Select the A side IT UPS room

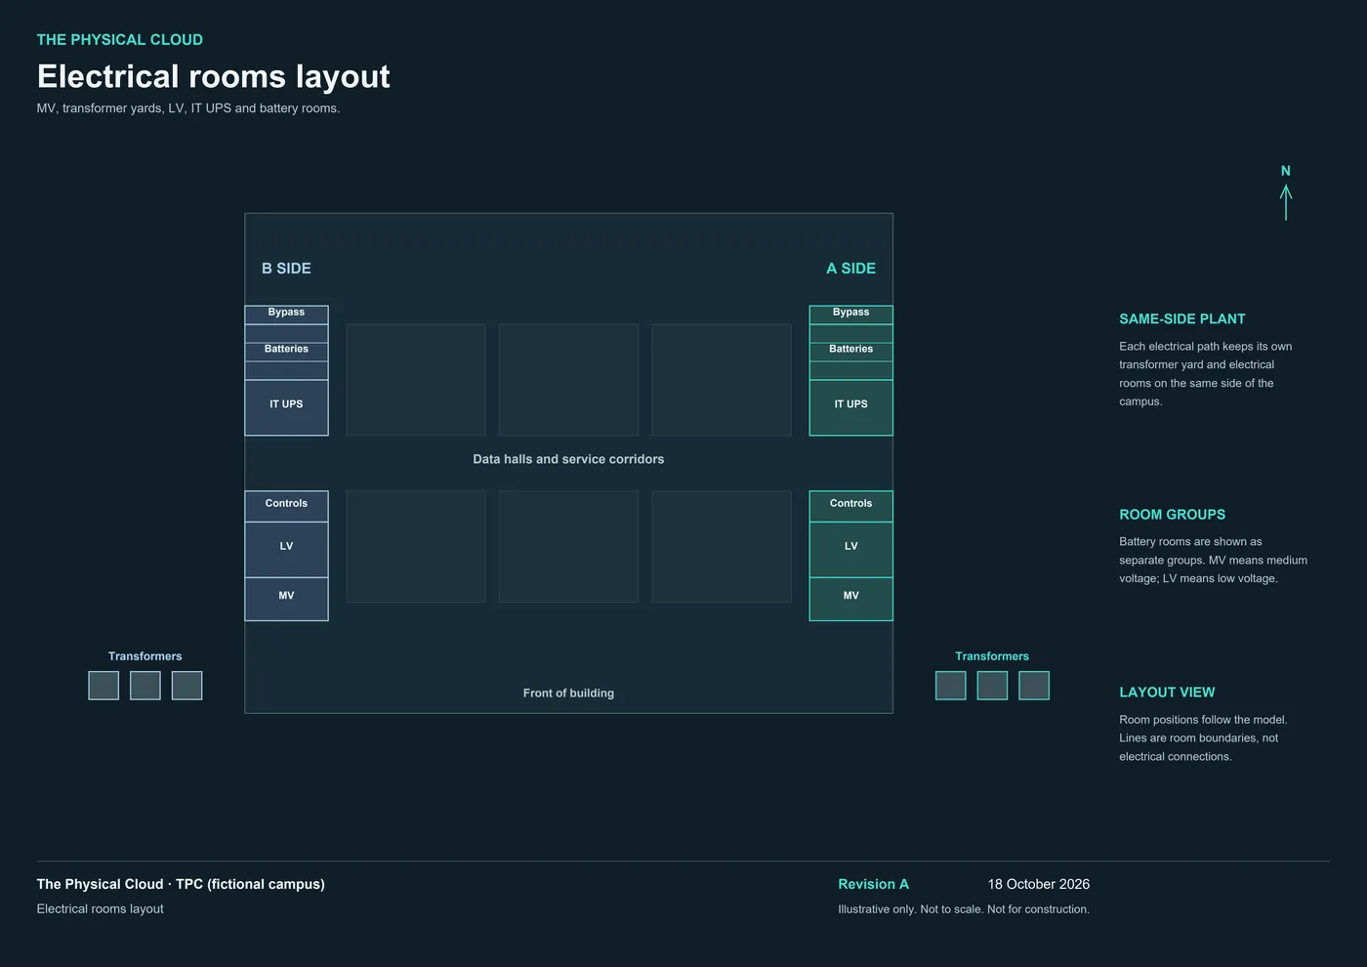click(x=850, y=407)
